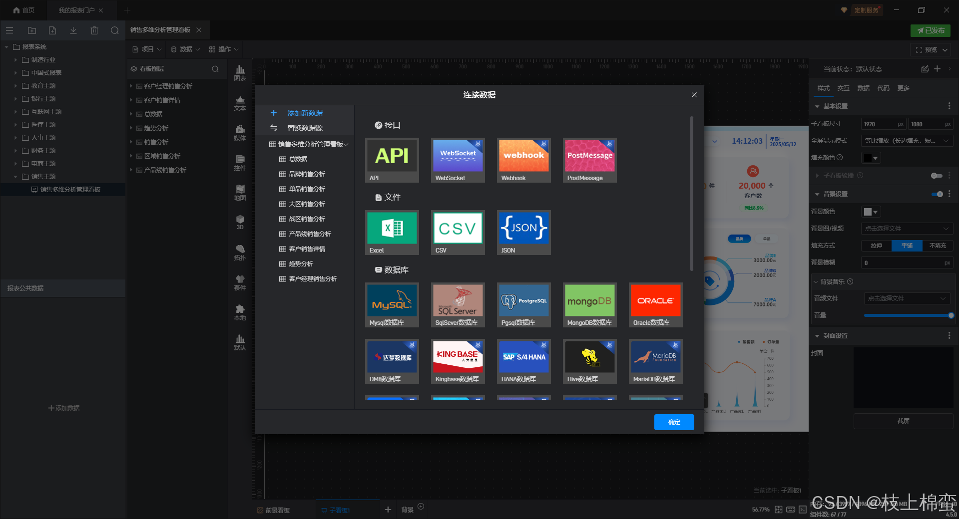Viewport: 959px width, 519px height.
Task: Click +添加数据 in left panel
Action: tap(64, 408)
